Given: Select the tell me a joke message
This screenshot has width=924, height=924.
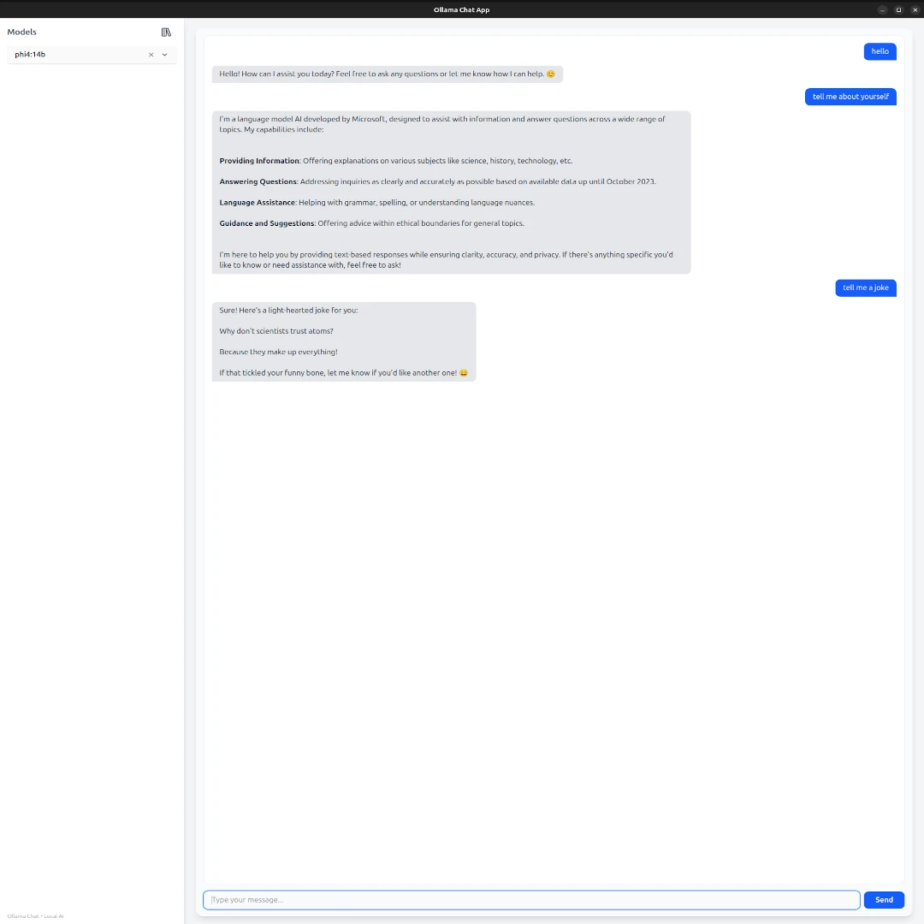Looking at the screenshot, I should 866,287.
